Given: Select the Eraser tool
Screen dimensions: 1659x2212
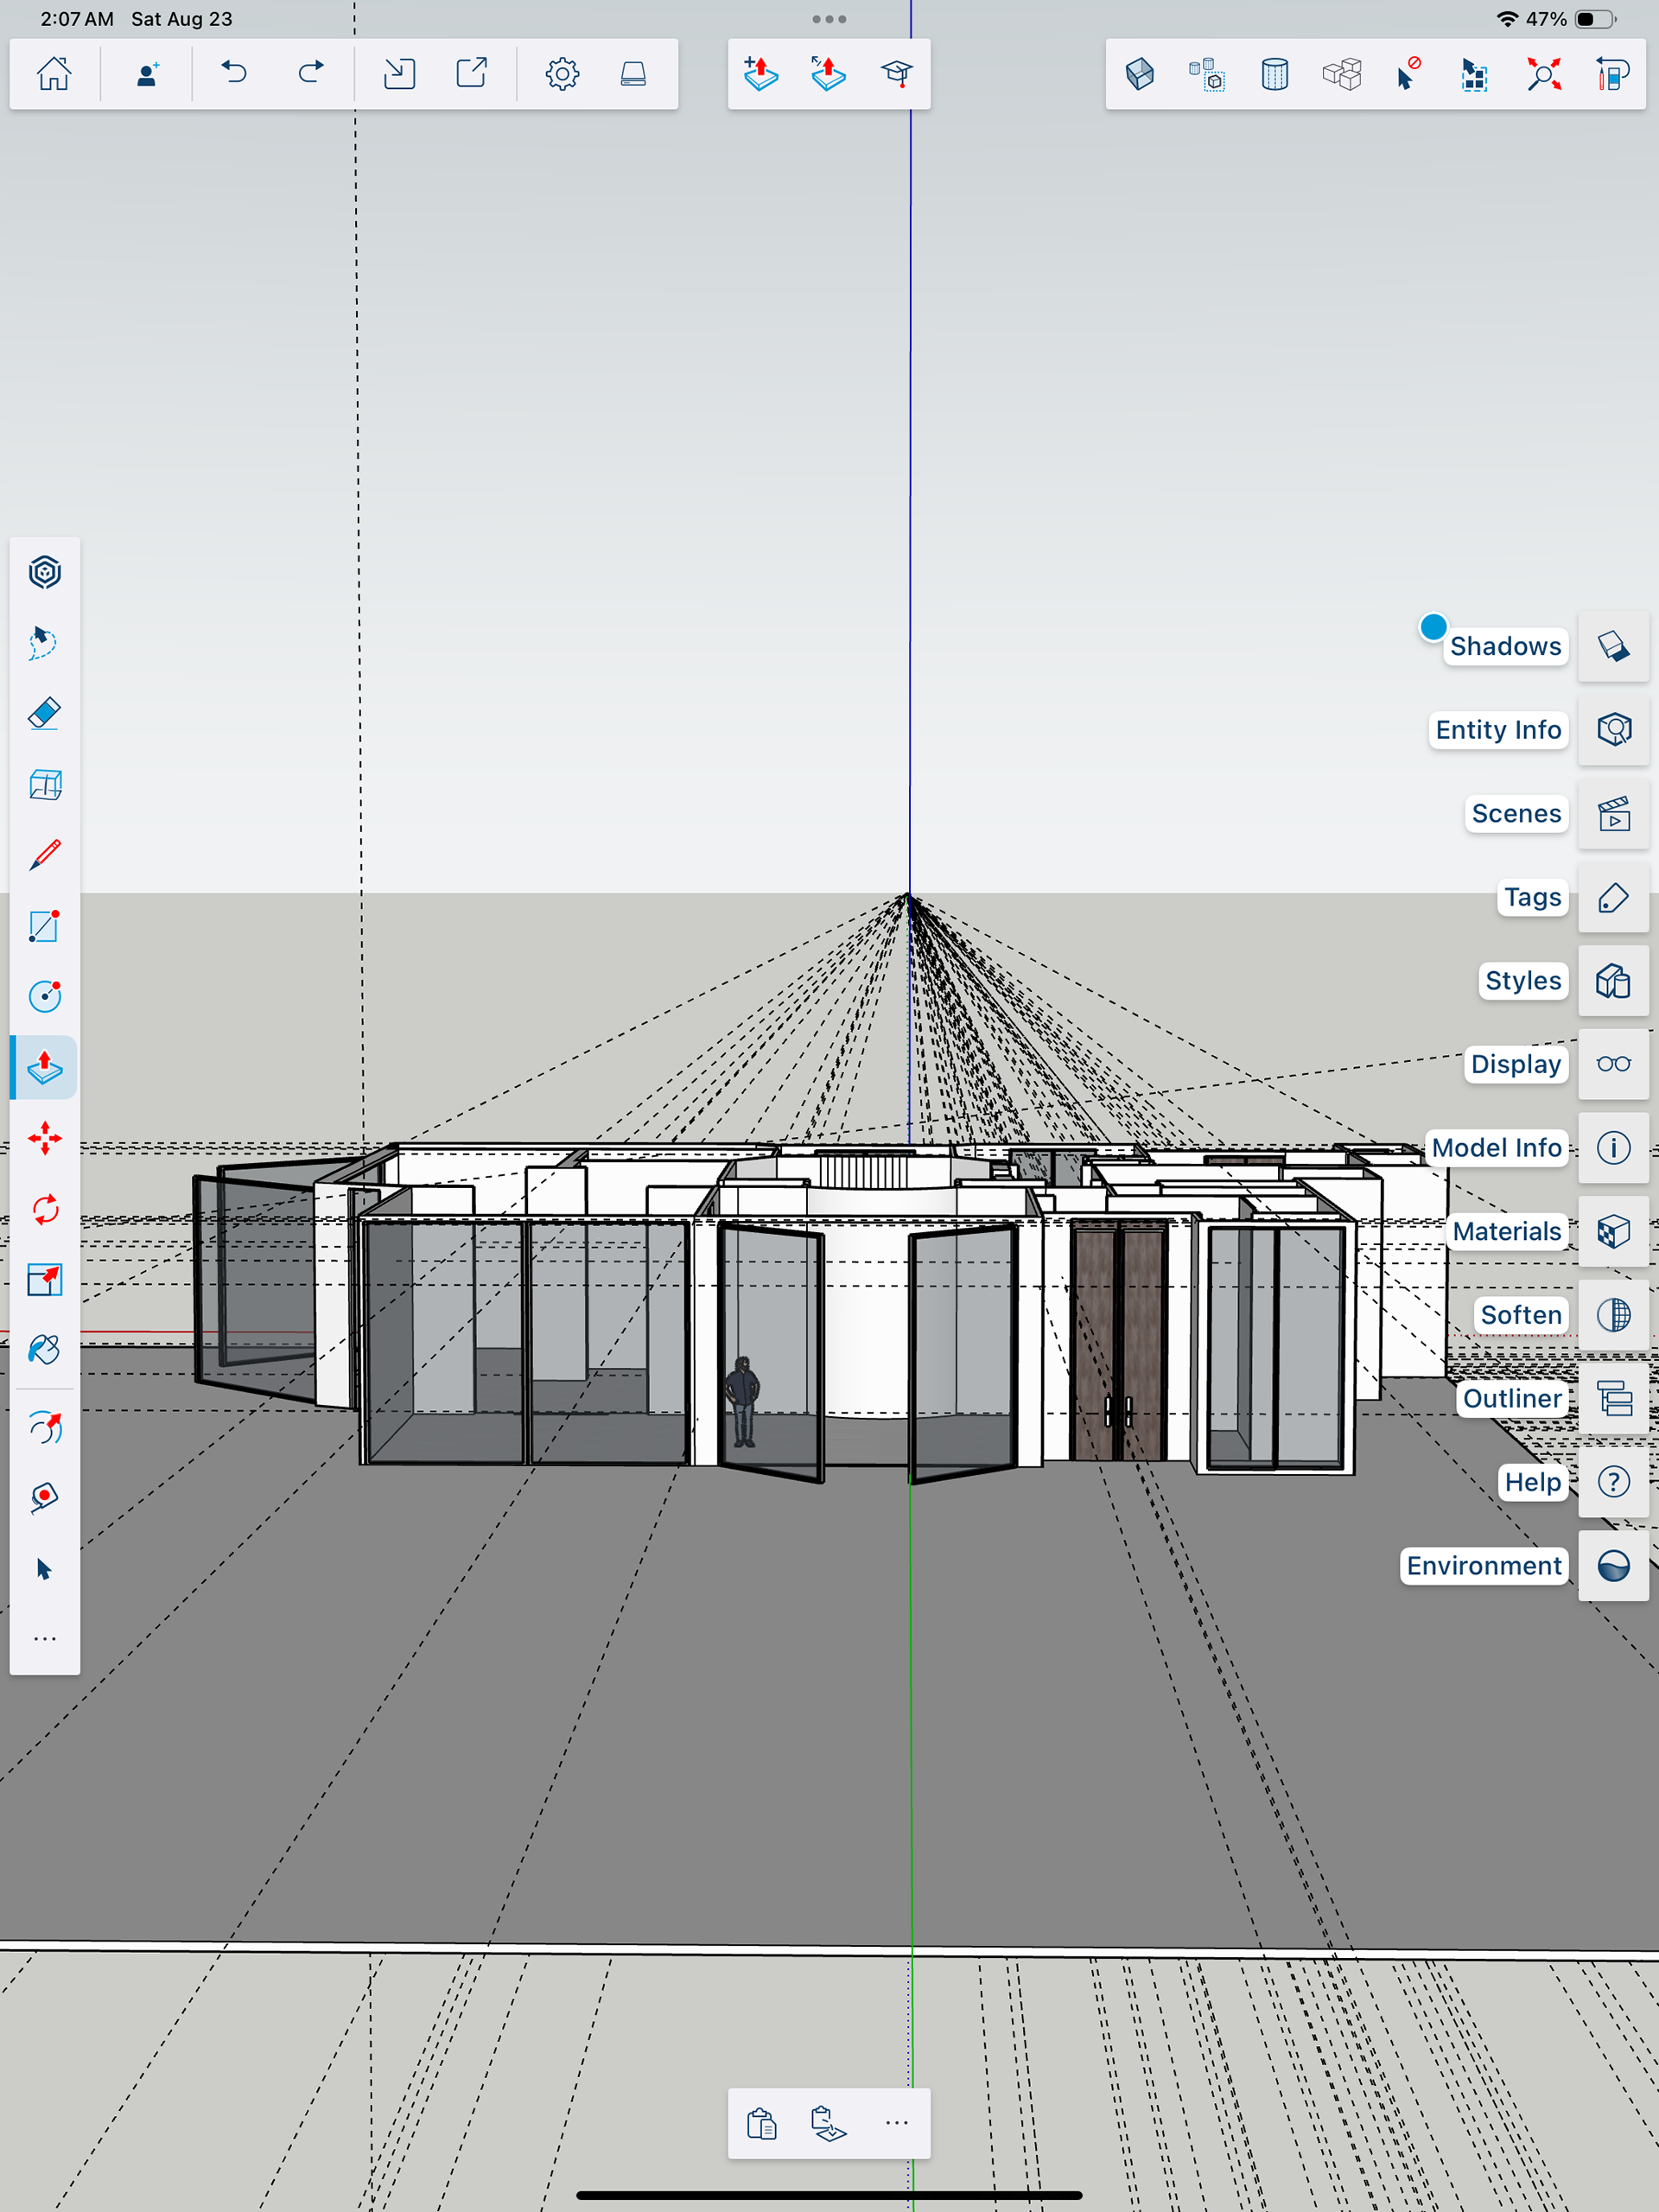Looking at the screenshot, I should tap(45, 714).
